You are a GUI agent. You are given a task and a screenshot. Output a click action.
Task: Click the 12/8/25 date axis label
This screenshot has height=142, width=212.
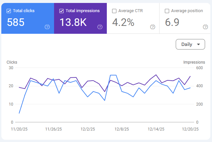[122, 129]
